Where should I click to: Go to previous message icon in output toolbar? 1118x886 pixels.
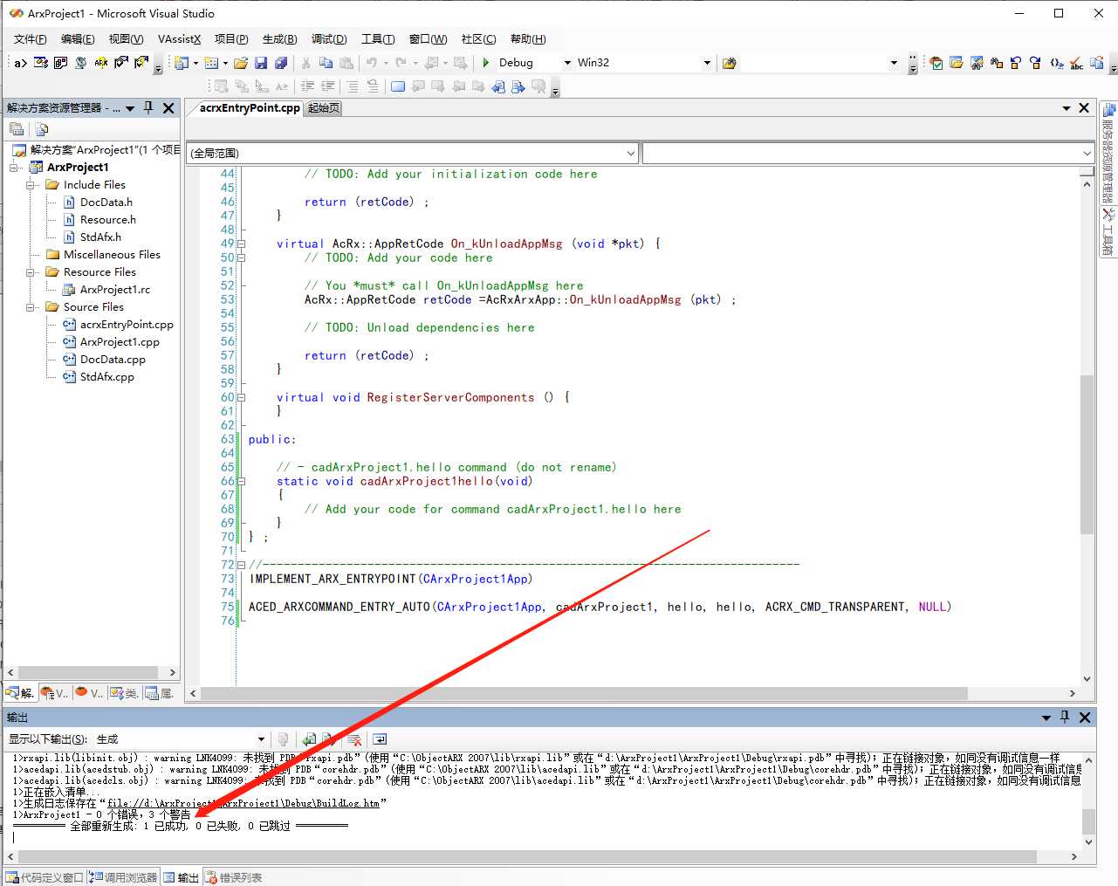[x=309, y=739]
